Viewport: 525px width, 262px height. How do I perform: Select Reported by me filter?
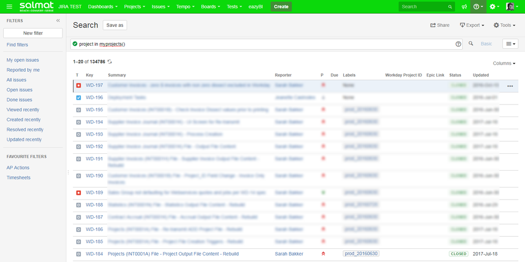pos(23,70)
